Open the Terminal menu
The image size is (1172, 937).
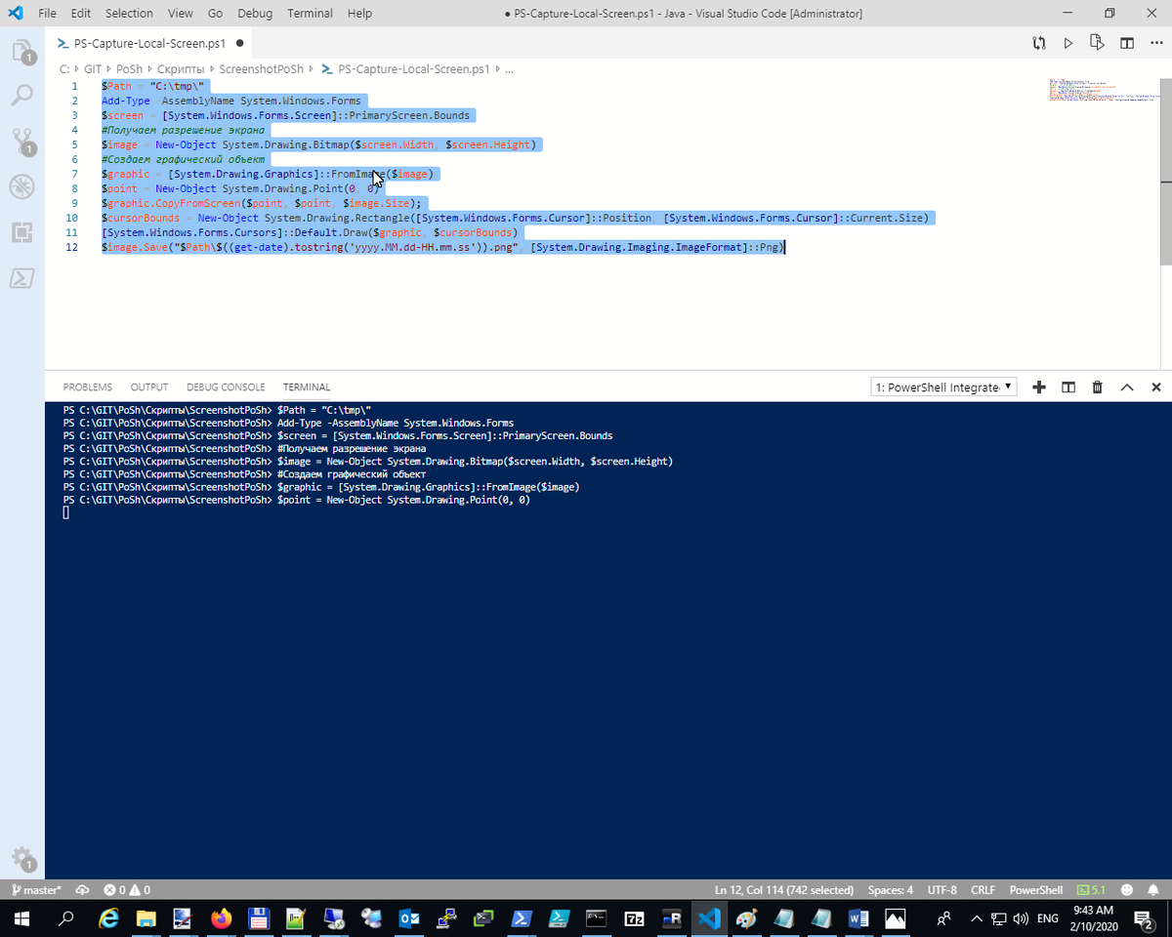(x=310, y=14)
